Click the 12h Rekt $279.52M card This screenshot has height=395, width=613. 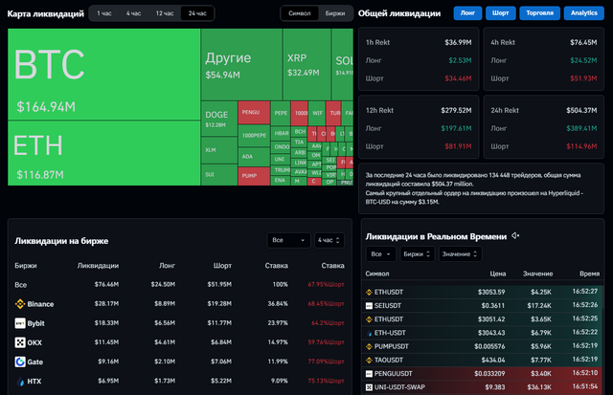click(x=419, y=127)
